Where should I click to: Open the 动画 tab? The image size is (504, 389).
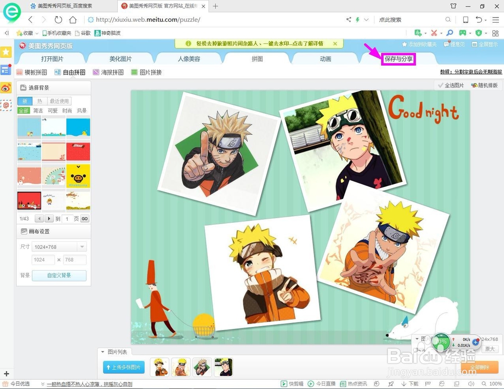point(325,59)
